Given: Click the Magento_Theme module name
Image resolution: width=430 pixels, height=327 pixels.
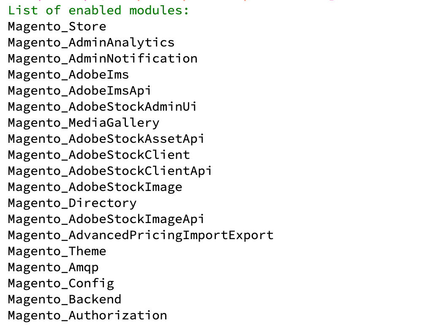Looking at the screenshot, I should (57, 251).
